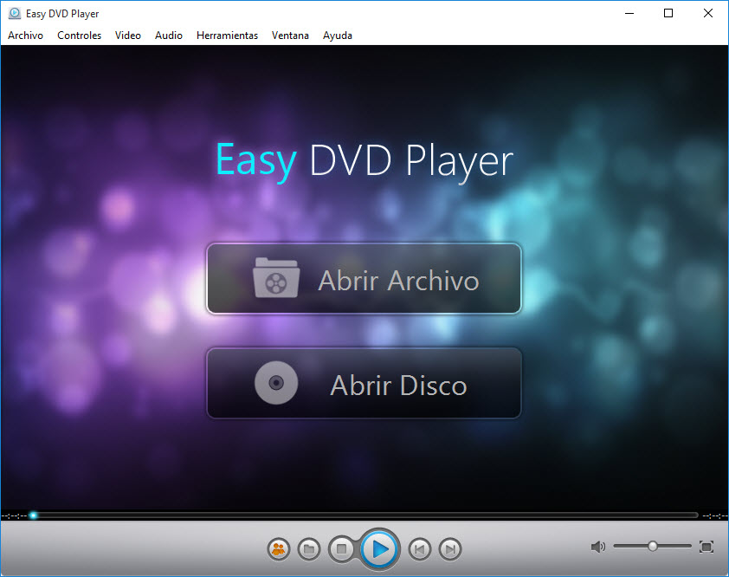Stop playback with the stop button

click(x=342, y=549)
